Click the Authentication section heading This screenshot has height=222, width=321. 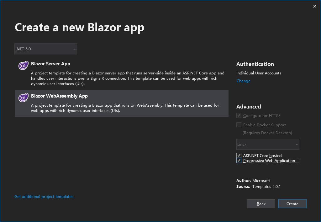[255, 64]
